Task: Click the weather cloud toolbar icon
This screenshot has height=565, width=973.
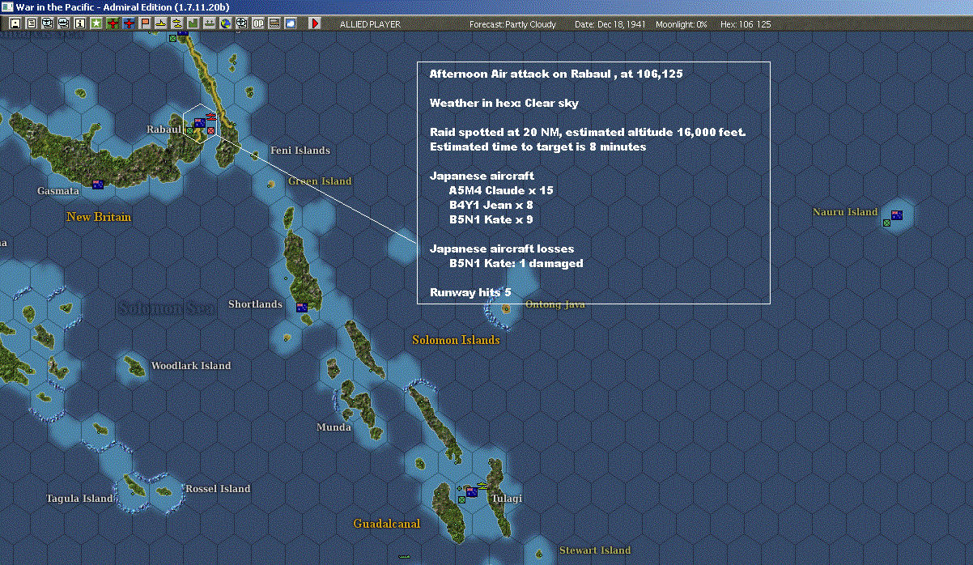Action: pos(291,24)
